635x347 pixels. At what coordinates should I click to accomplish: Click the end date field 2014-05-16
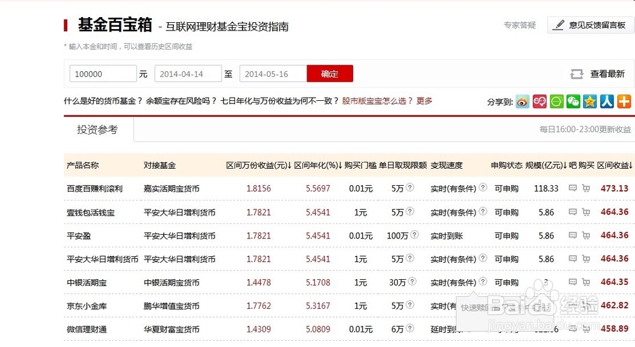(273, 74)
